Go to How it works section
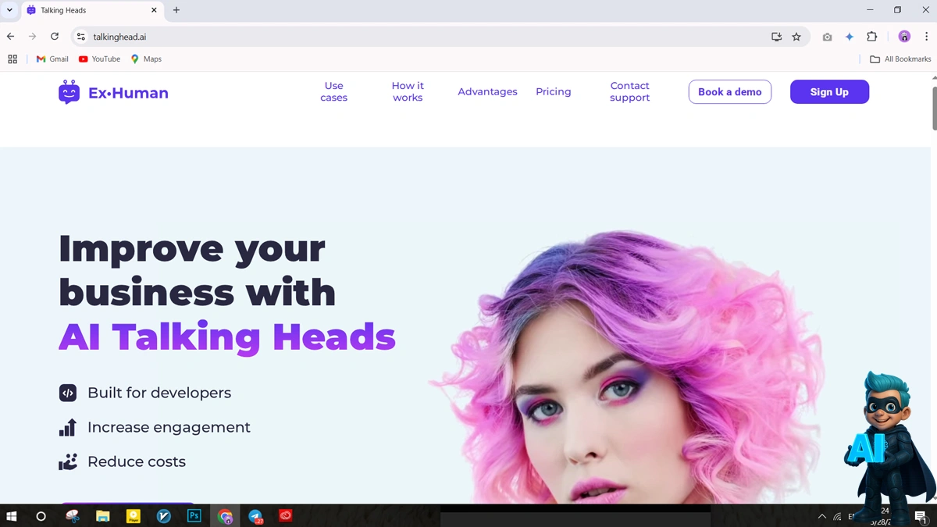 point(408,92)
